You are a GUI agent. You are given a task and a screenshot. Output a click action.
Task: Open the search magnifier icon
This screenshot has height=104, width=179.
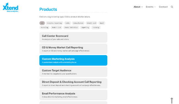[x=172, y=7]
